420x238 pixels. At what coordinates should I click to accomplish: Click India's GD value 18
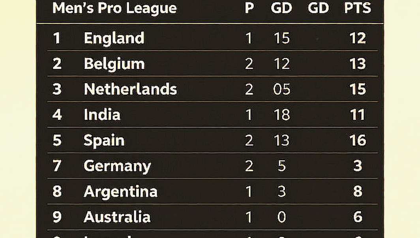click(x=282, y=114)
